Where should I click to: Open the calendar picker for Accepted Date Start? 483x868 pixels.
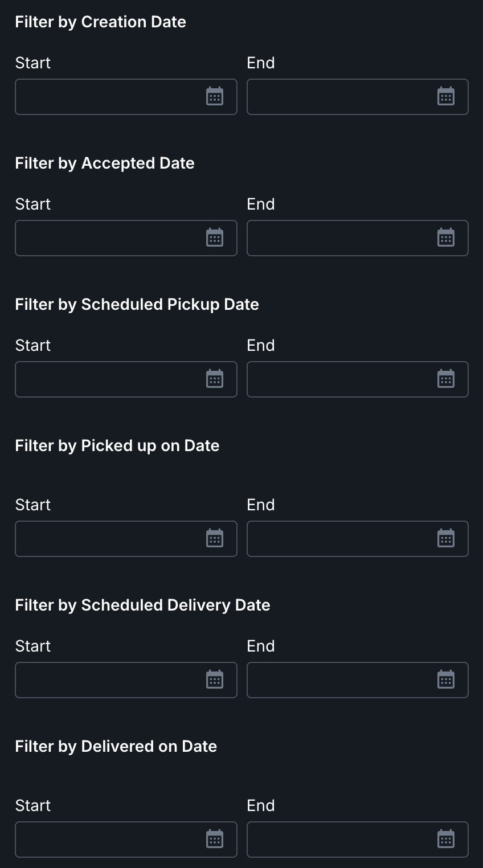(x=215, y=238)
